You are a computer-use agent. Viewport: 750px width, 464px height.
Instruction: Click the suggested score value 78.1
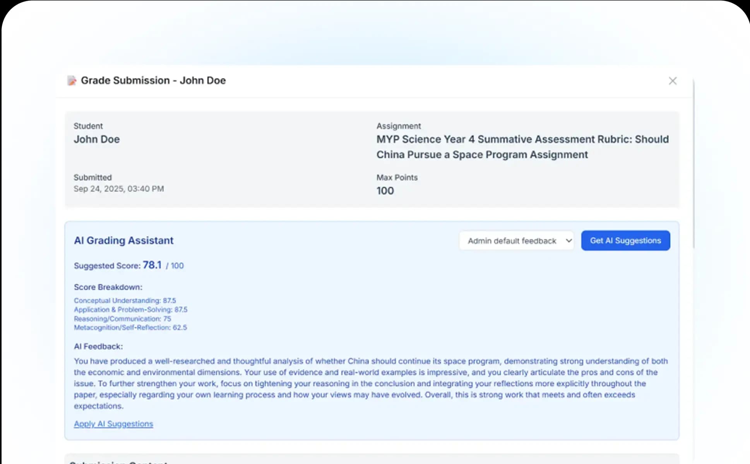coord(152,265)
